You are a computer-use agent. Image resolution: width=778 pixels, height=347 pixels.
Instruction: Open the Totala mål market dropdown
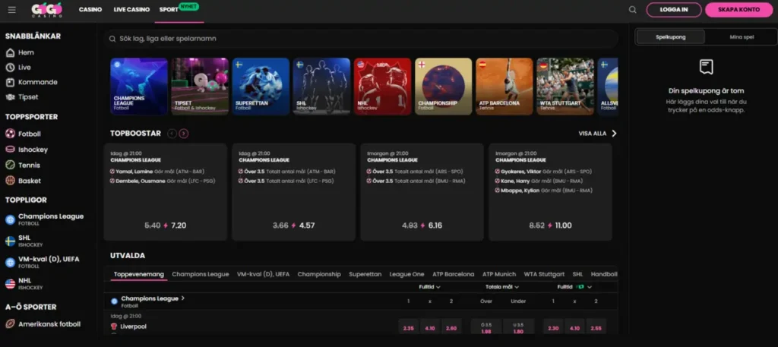point(502,287)
